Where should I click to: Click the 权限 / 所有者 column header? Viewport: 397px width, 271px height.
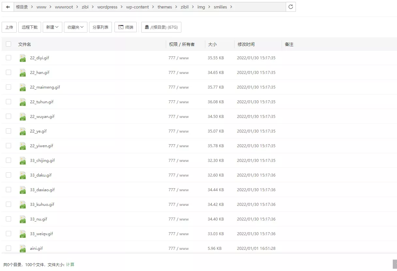click(182, 44)
